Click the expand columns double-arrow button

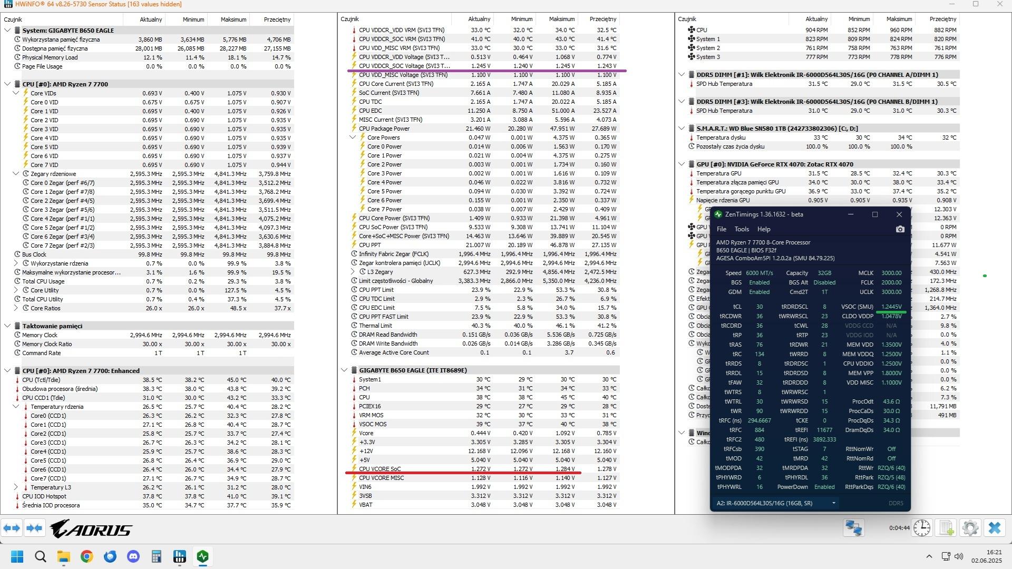(12, 528)
